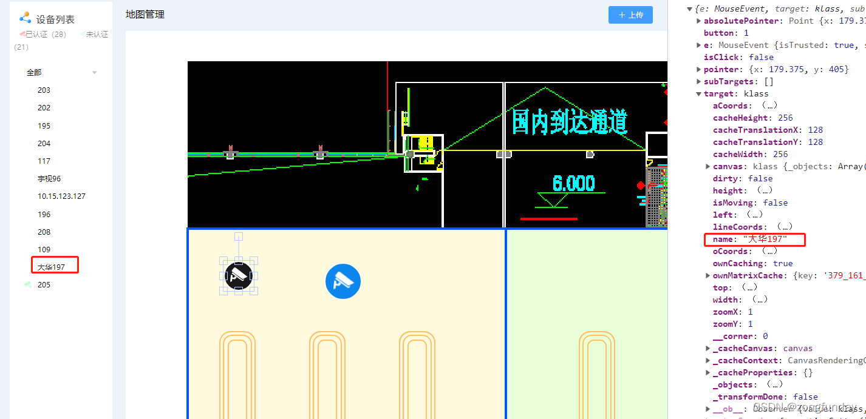Expand the subTargets property
The image size is (866, 419).
[x=699, y=81]
